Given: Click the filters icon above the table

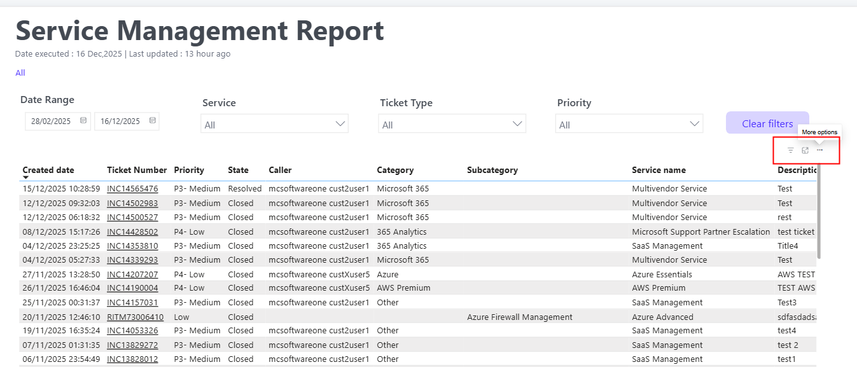Looking at the screenshot, I should tap(790, 150).
